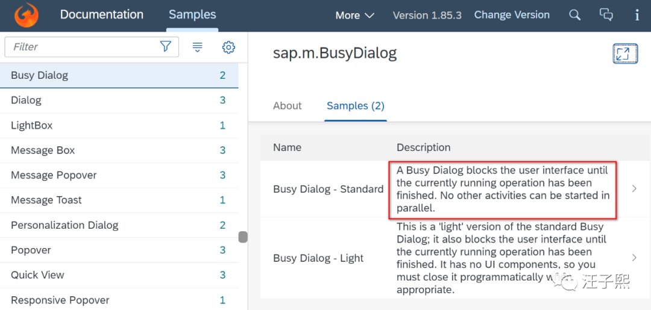Open the list grouping icon
This screenshot has height=310, width=651.
pyautogui.click(x=197, y=47)
